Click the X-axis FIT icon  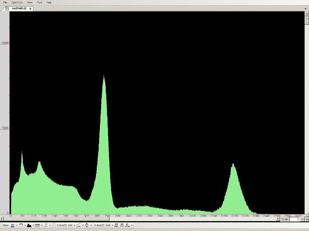tap(122, 225)
